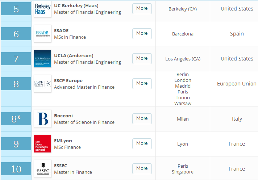Expand More details for ESADE
The height and width of the screenshot is (180, 258).
tap(142, 33)
